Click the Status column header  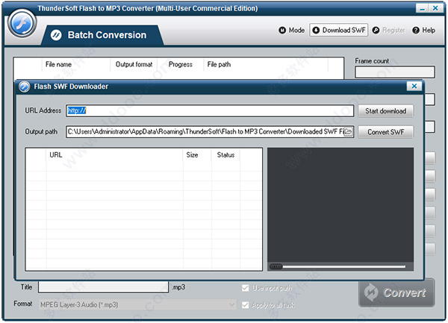click(x=225, y=155)
